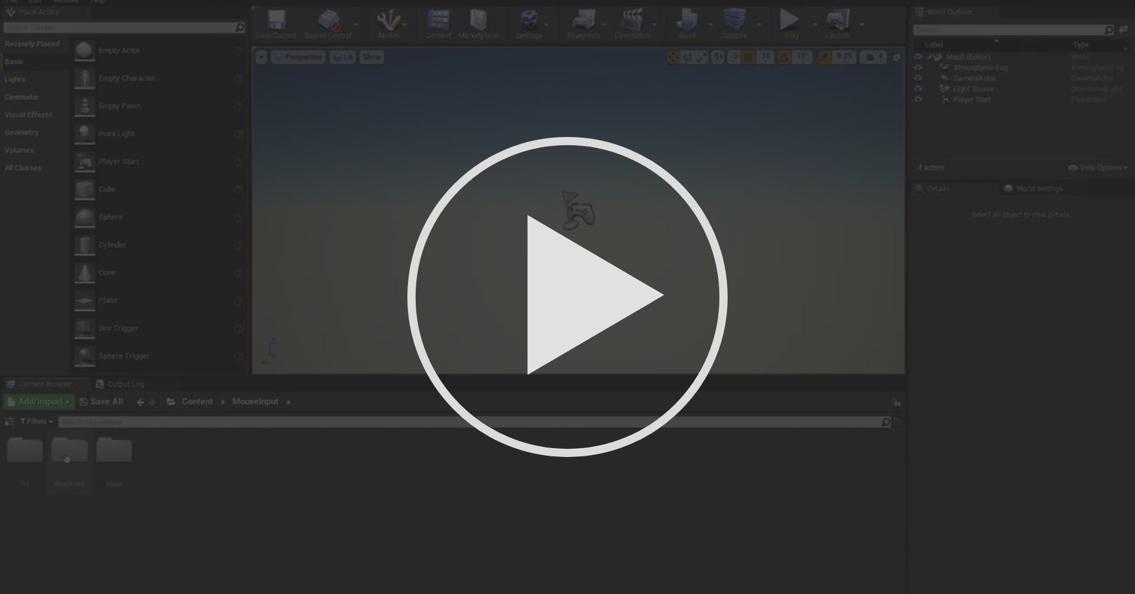Image resolution: width=1135 pixels, height=594 pixels.
Task: Toggle visibility of Atmospheric Fog actor
Action: tap(919, 67)
